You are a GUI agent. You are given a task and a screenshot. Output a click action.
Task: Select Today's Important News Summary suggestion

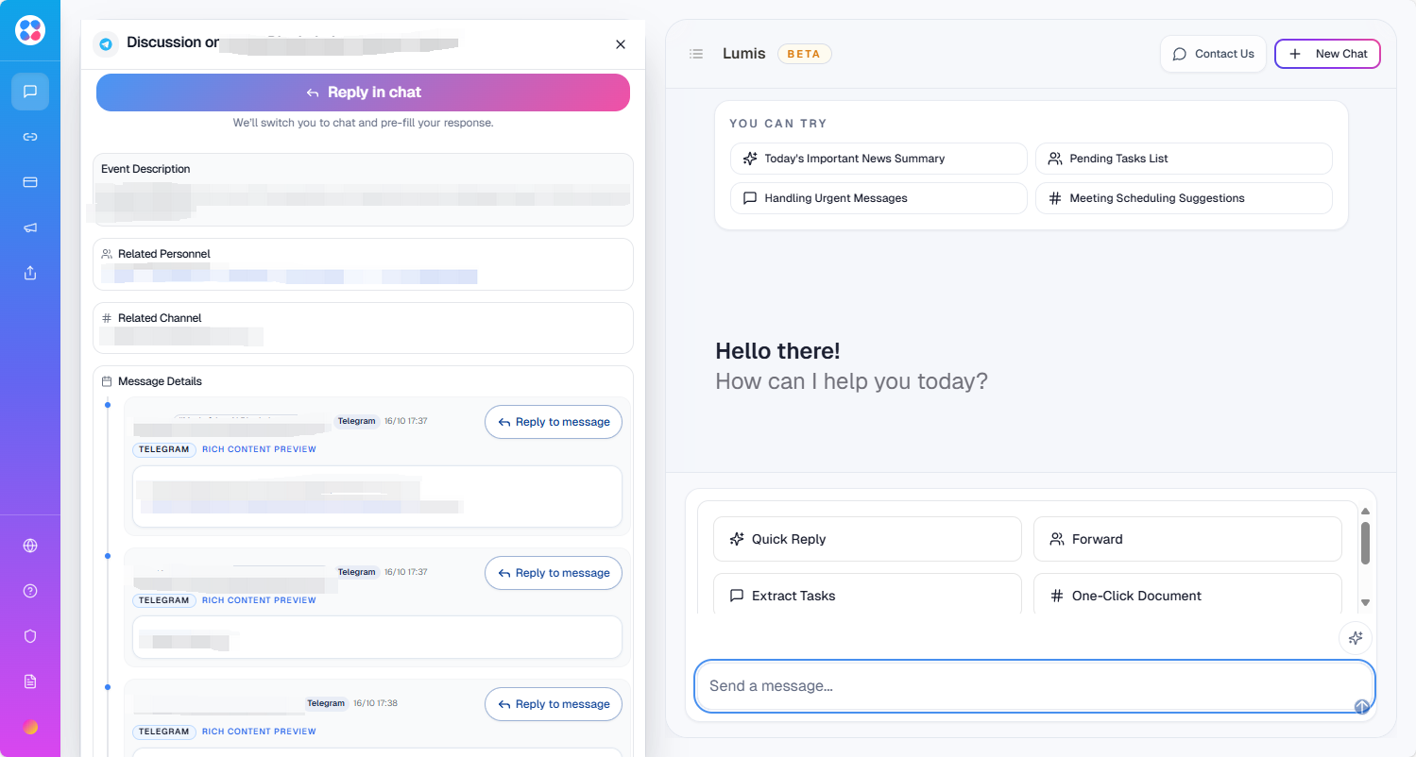pyautogui.click(x=878, y=159)
